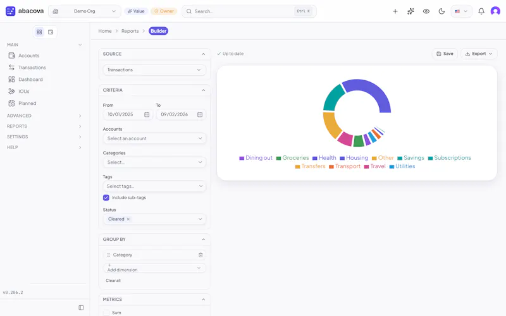Open the Select an account dropdown
The height and width of the screenshot is (316, 506).
[154, 138]
